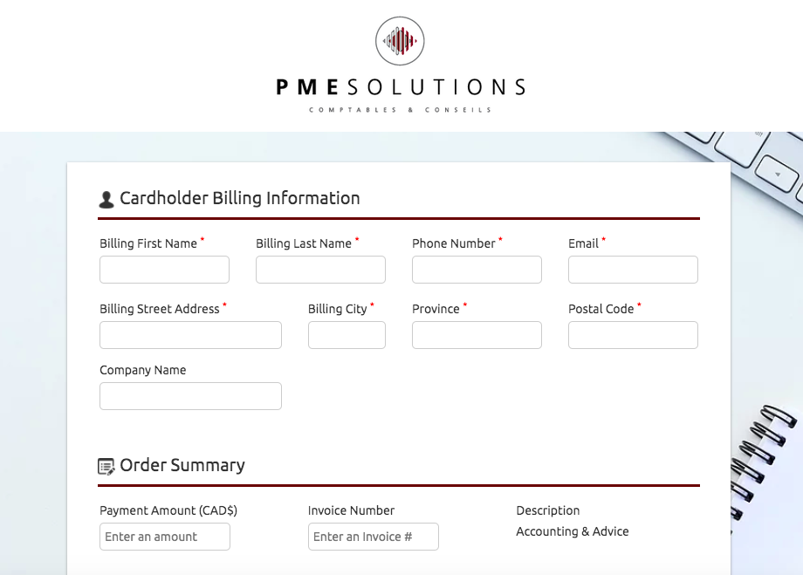Click the Billing First Name label
Viewport: 803px width, 575px height.
148,243
